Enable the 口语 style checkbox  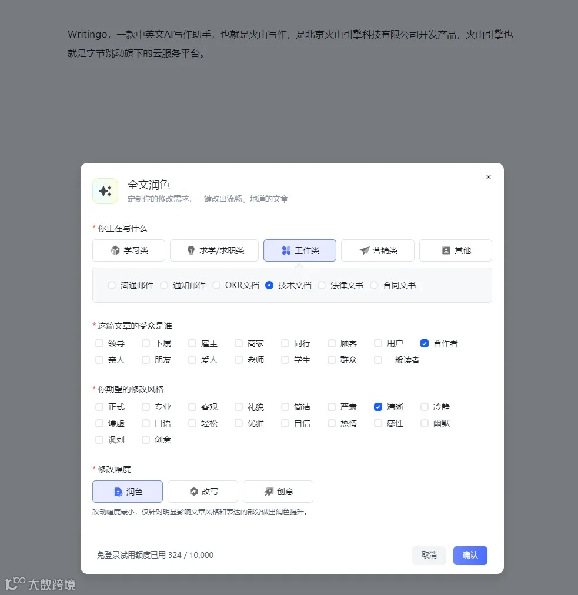point(146,423)
